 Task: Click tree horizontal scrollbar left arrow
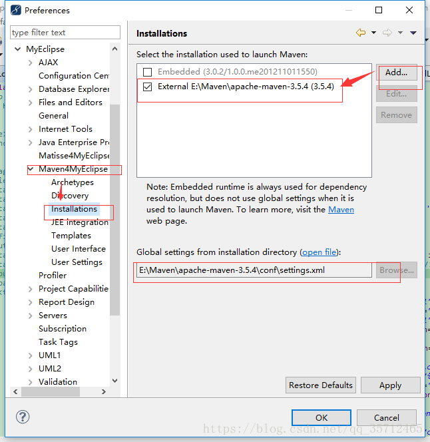(15, 392)
